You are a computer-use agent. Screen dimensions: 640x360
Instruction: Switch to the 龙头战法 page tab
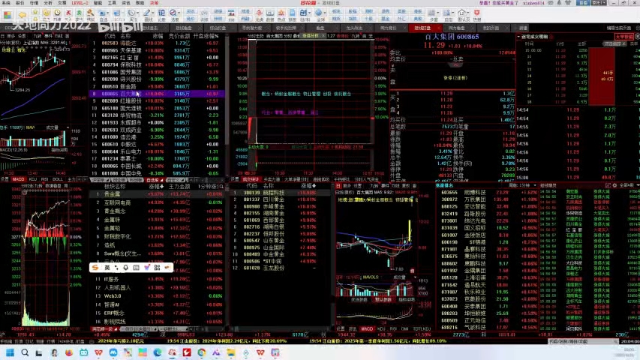coord(354,28)
